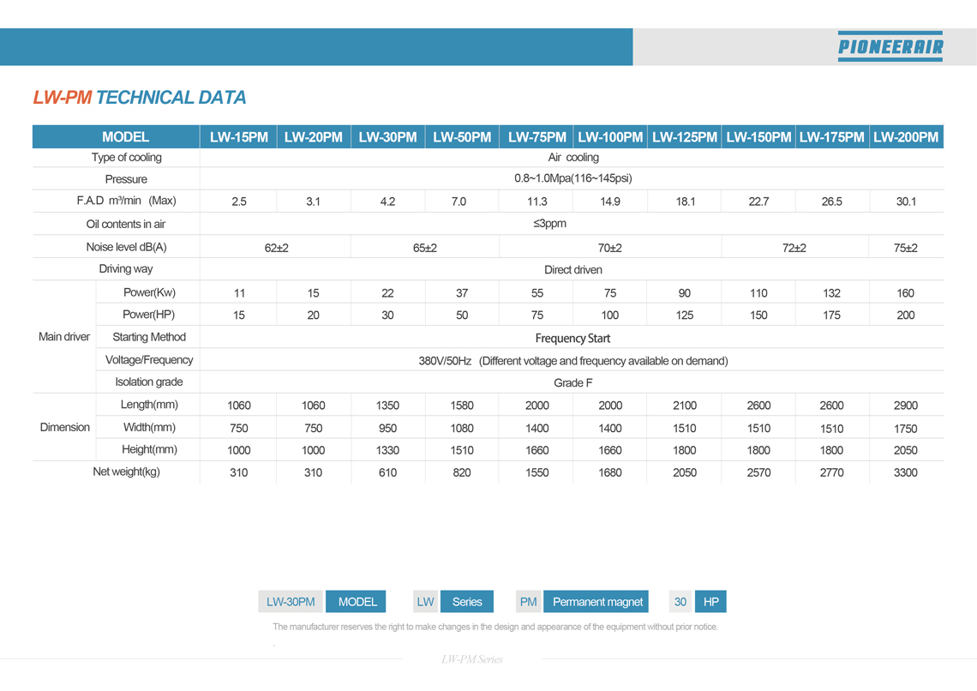Select the LW-50PM column header
Screen dimensions: 977x691
(462, 137)
